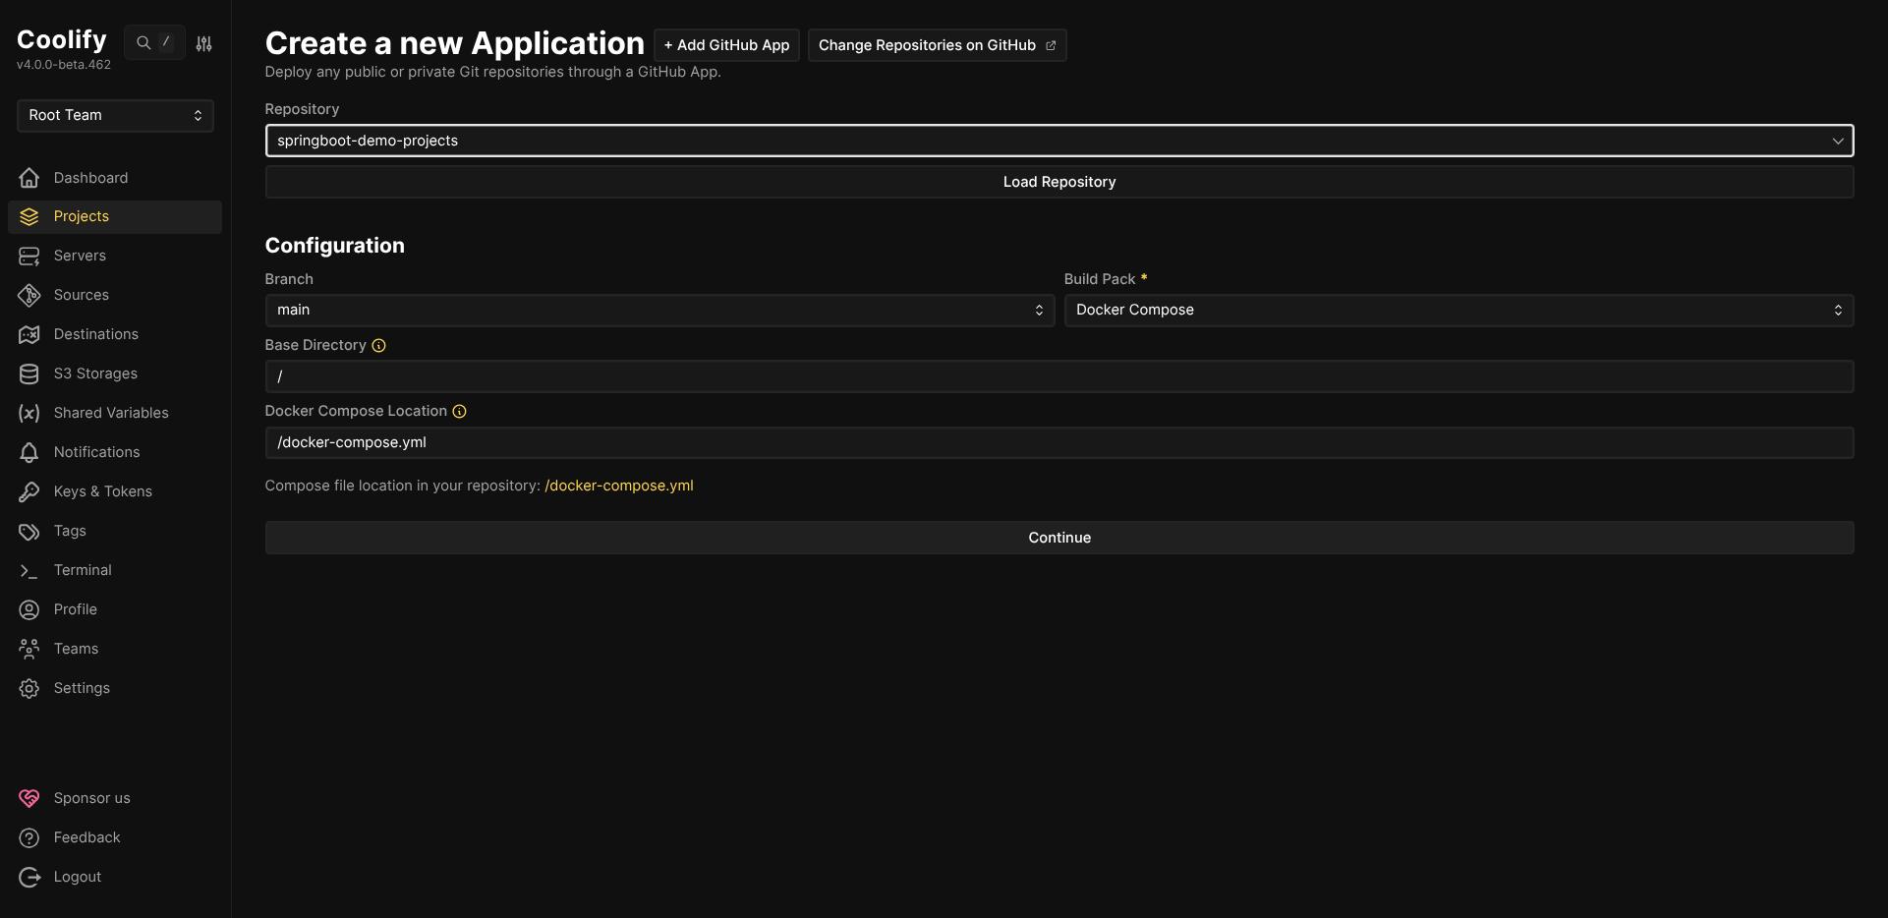
Task: Click the Sources git icon
Action: tap(29, 295)
